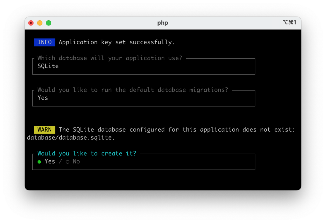Click 'Application key set successfully.' message
The width and height of the screenshot is (326, 223).
[x=117, y=42]
